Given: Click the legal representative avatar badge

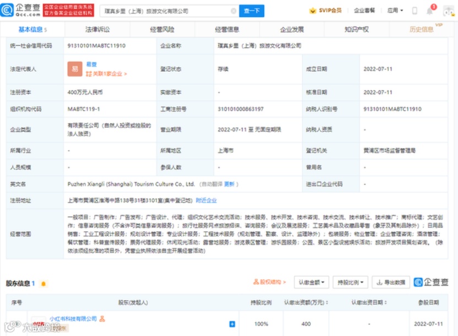Looking at the screenshot, I should [75, 69].
